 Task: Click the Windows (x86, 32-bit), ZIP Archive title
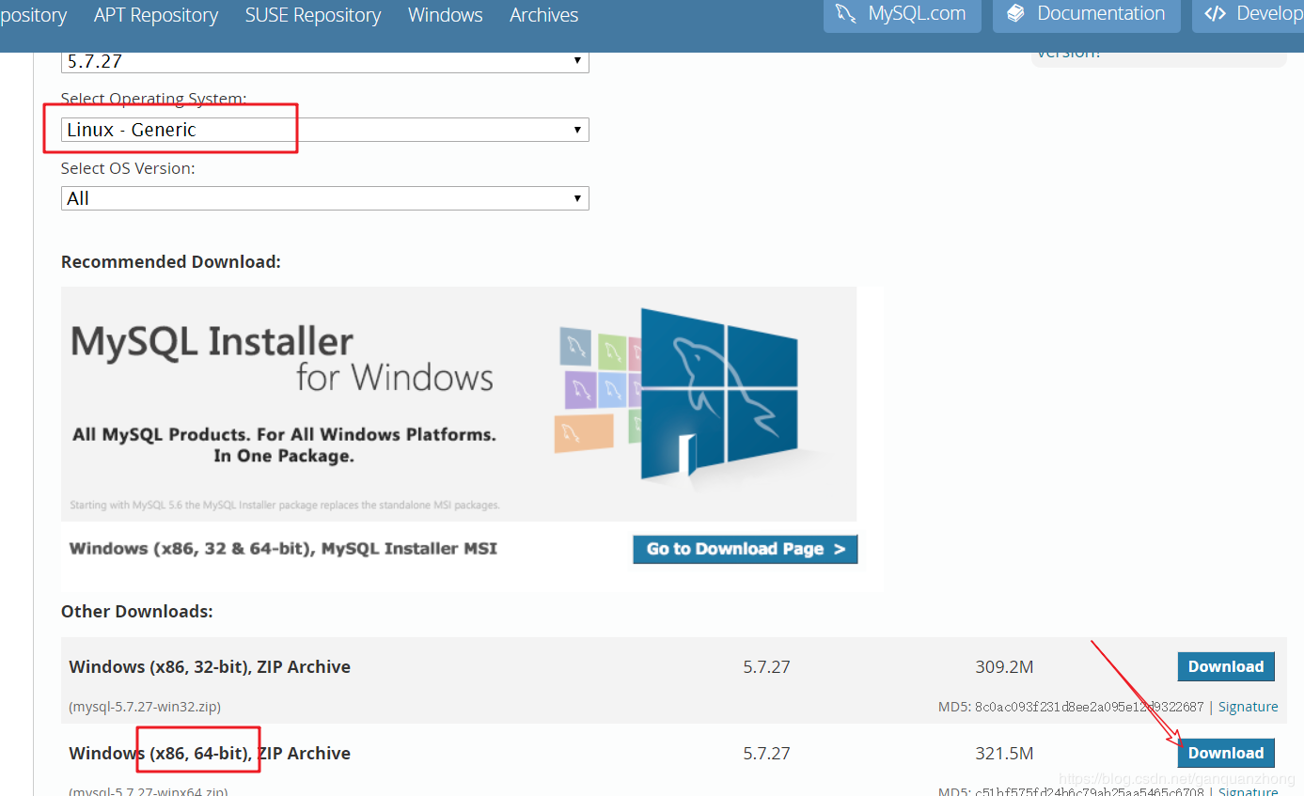pyautogui.click(x=210, y=667)
